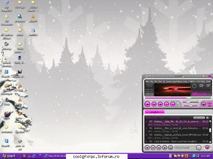Expand the quick launch chevron
The width and height of the screenshot is (213, 159).
click(x=40, y=155)
